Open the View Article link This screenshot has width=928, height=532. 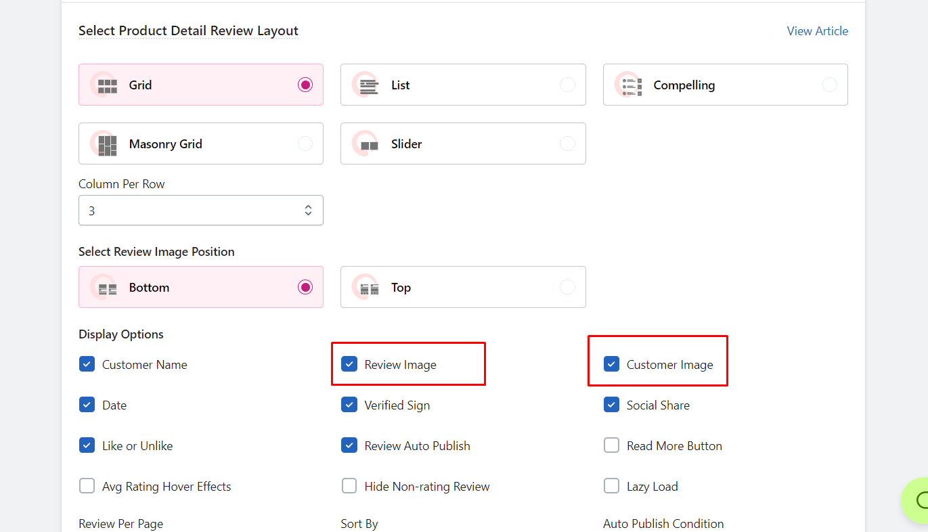[x=817, y=30]
